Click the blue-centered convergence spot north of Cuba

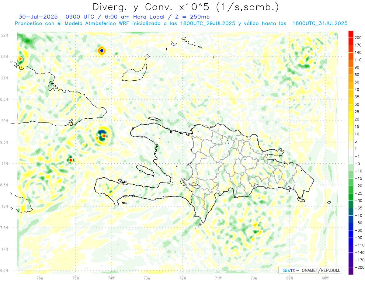click(102, 50)
